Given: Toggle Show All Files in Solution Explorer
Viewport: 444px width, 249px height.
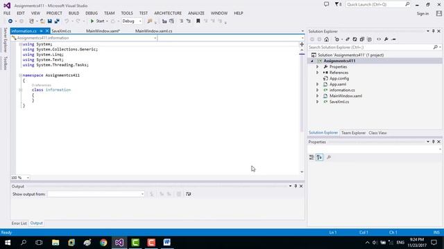Looking at the screenshot, I should [369, 39].
